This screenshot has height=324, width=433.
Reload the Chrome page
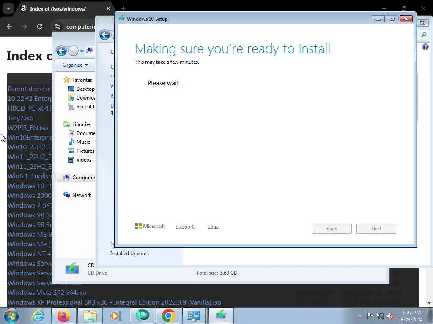[40, 27]
